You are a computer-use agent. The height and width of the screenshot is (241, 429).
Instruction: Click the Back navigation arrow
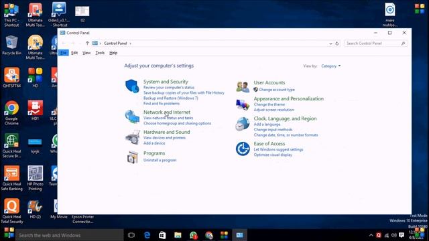(64, 43)
